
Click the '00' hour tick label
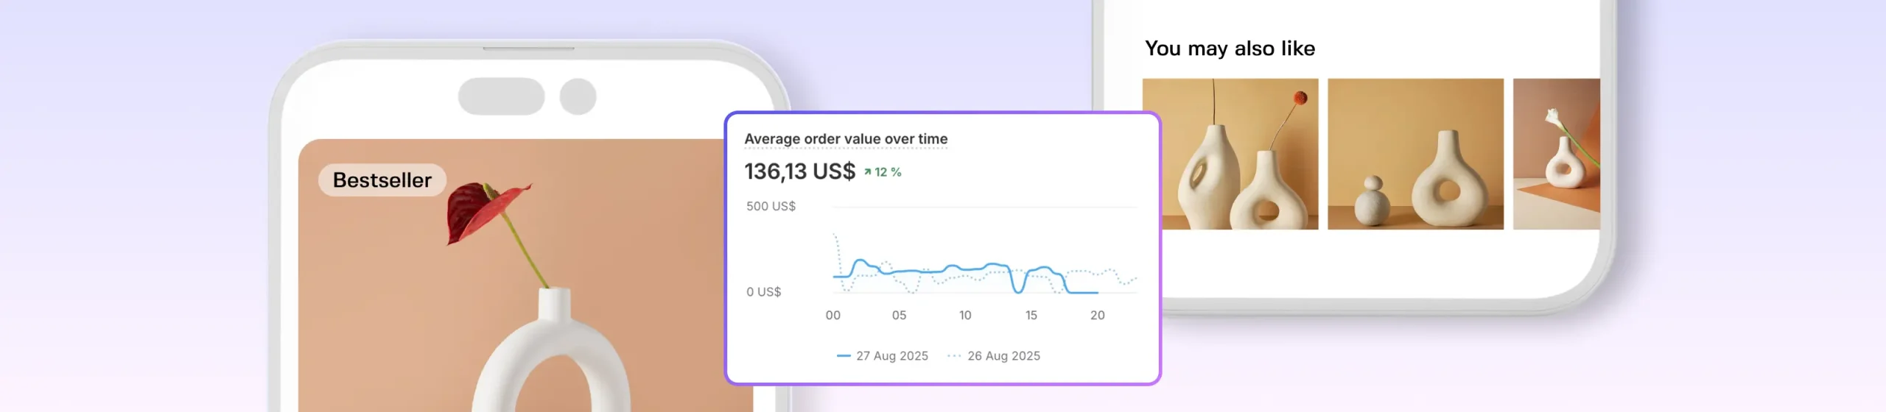click(x=832, y=316)
